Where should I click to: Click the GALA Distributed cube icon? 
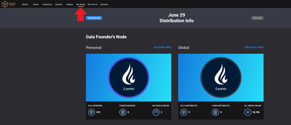184,112
